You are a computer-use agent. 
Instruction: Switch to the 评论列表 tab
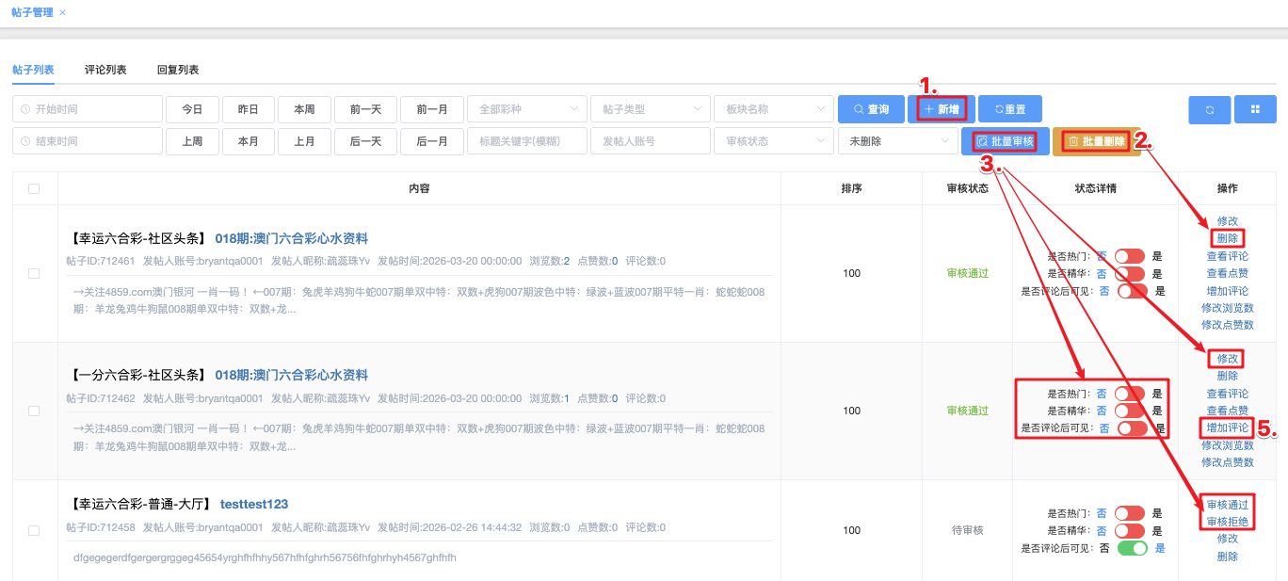click(x=105, y=70)
